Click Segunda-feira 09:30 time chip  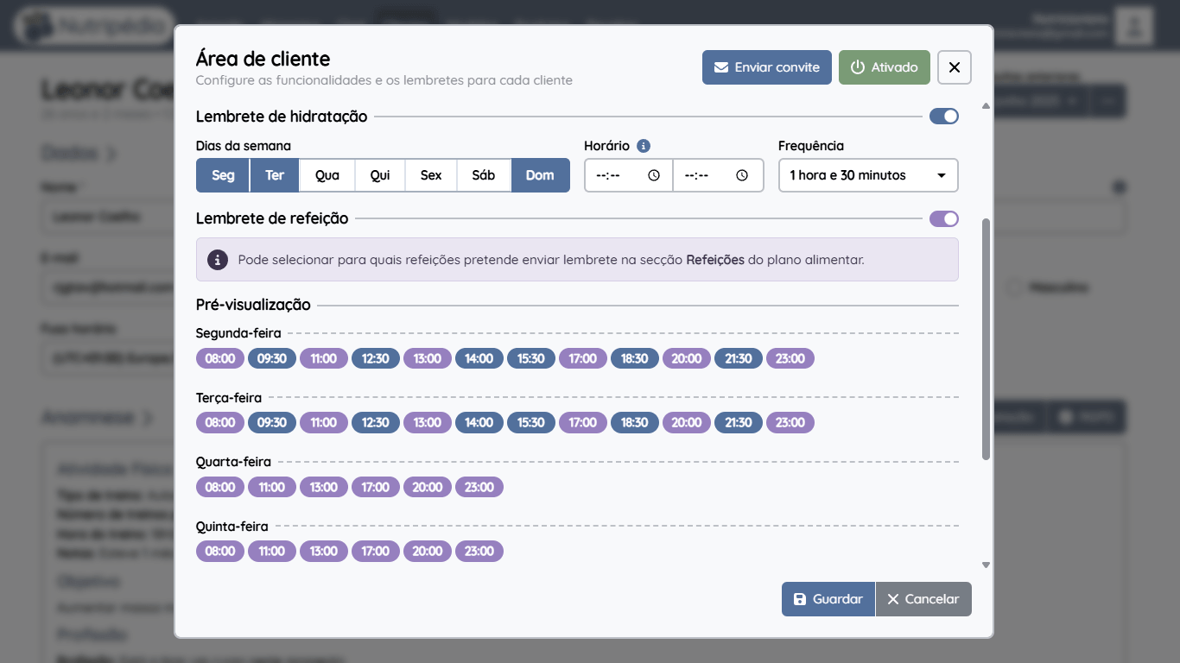272,358
